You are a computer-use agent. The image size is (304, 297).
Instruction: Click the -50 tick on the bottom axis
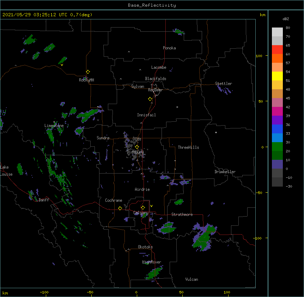pos(90,292)
